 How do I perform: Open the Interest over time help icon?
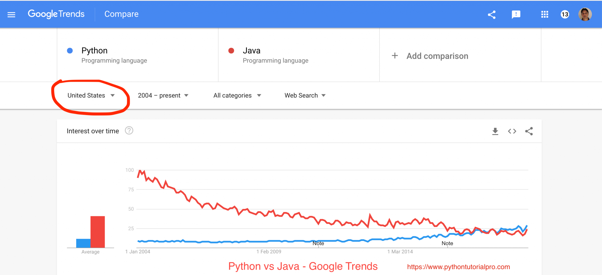coord(129,131)
